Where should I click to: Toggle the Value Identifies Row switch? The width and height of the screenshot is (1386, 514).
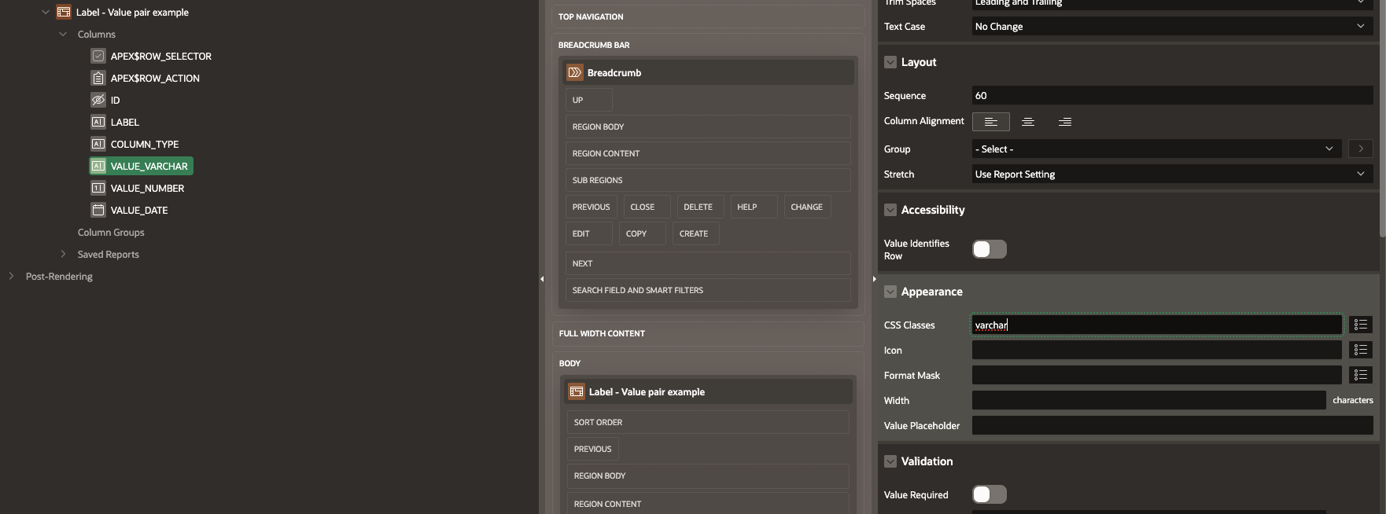[x=989, y=249]
